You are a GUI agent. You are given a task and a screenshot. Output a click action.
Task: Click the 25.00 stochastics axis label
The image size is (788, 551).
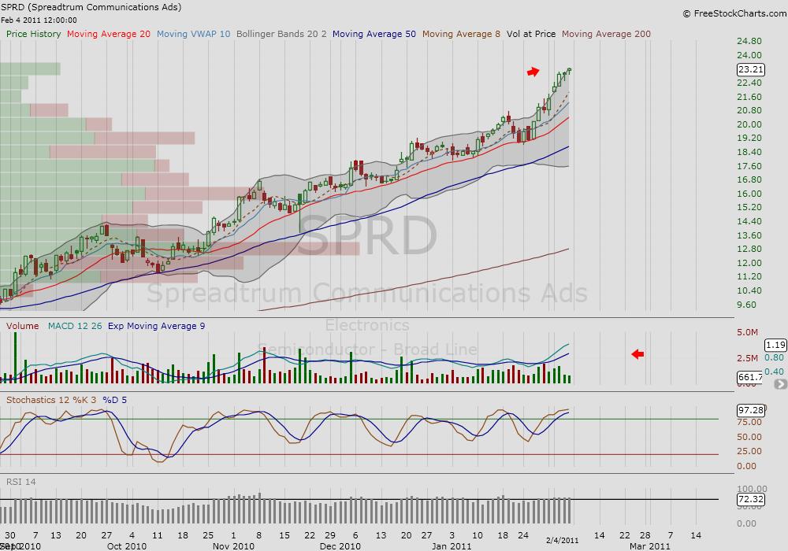point(749,451)
